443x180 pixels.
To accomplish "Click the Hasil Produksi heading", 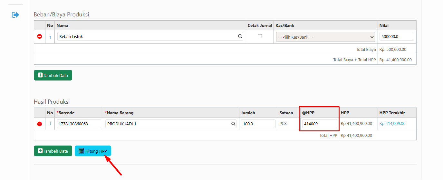I will [52, 102].
